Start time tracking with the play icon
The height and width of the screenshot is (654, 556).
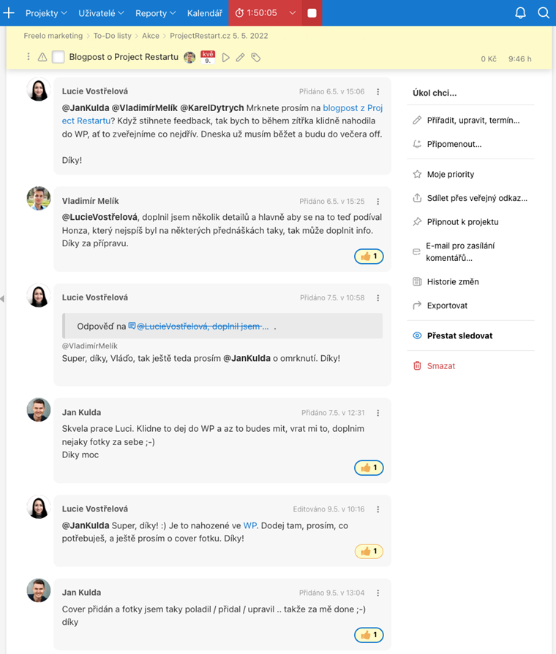[x=225, y=57]
